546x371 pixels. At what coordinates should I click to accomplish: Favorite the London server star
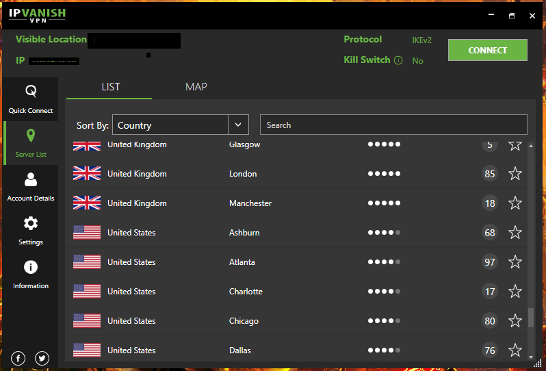(515, 173)
